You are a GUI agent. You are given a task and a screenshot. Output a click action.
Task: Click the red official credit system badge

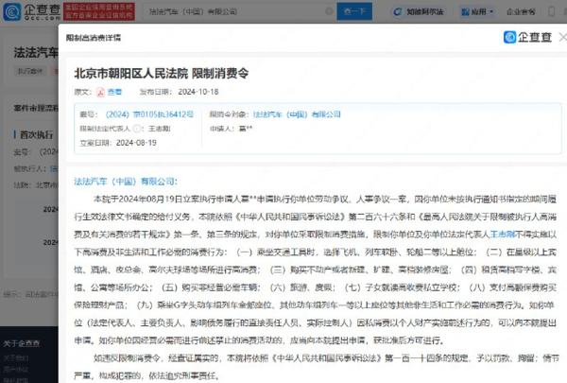tap(99, 11)
